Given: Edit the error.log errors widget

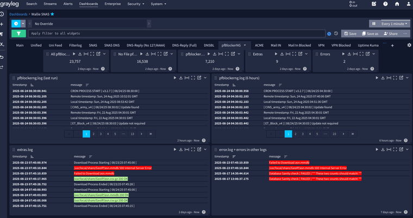Looking at the screenshot, I should click(x=401, y=150).
